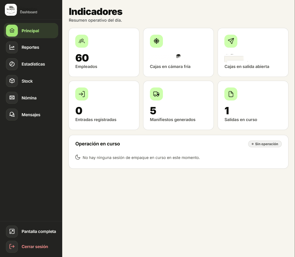This screenshot has height=257, width=295.
Task: Click the Salidas en curso label
Action: (x=241, y=119)
